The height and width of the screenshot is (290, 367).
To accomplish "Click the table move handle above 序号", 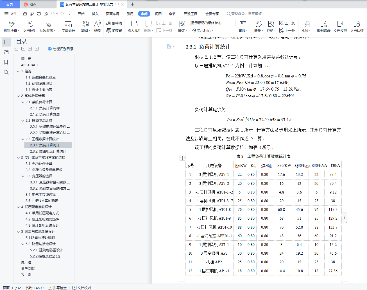I will click(182, 158).
